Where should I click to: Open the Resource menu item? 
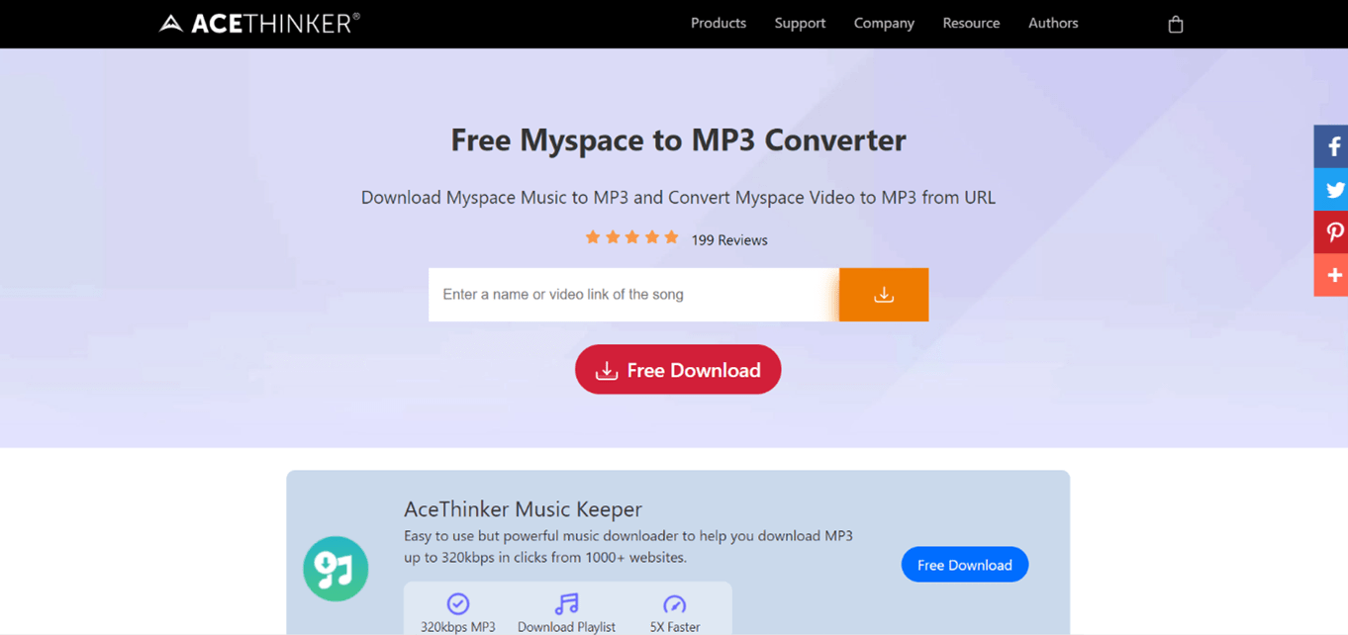point(971,23)
